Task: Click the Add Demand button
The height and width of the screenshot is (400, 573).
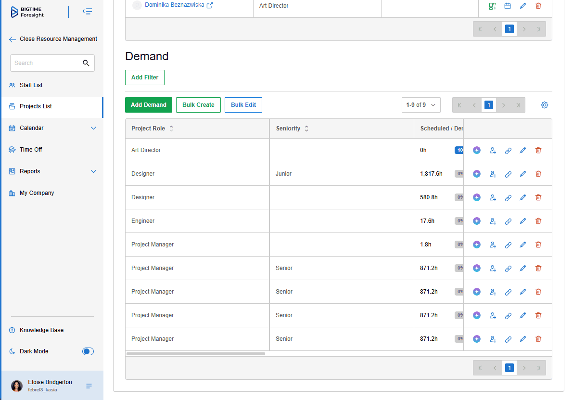Action: click(x=148, y=105)
